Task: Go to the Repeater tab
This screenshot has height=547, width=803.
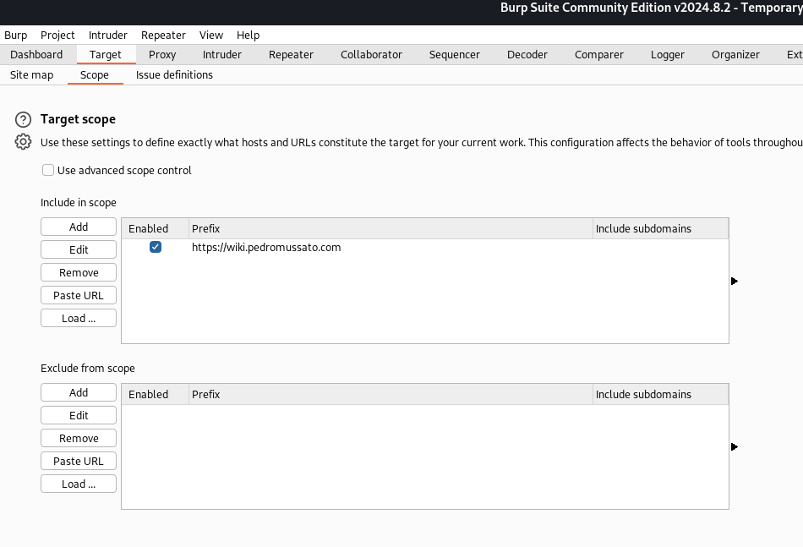Action: 291,55
